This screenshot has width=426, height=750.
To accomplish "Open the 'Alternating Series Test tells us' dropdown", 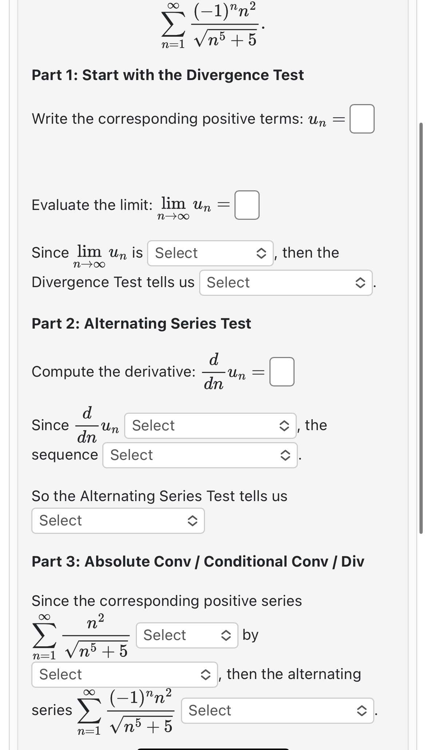I will click(118, 521).
